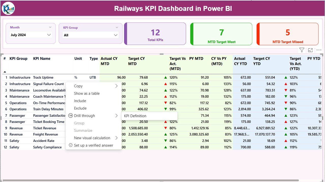Expand the Copy submenu chevron

(x=117, y=86)
